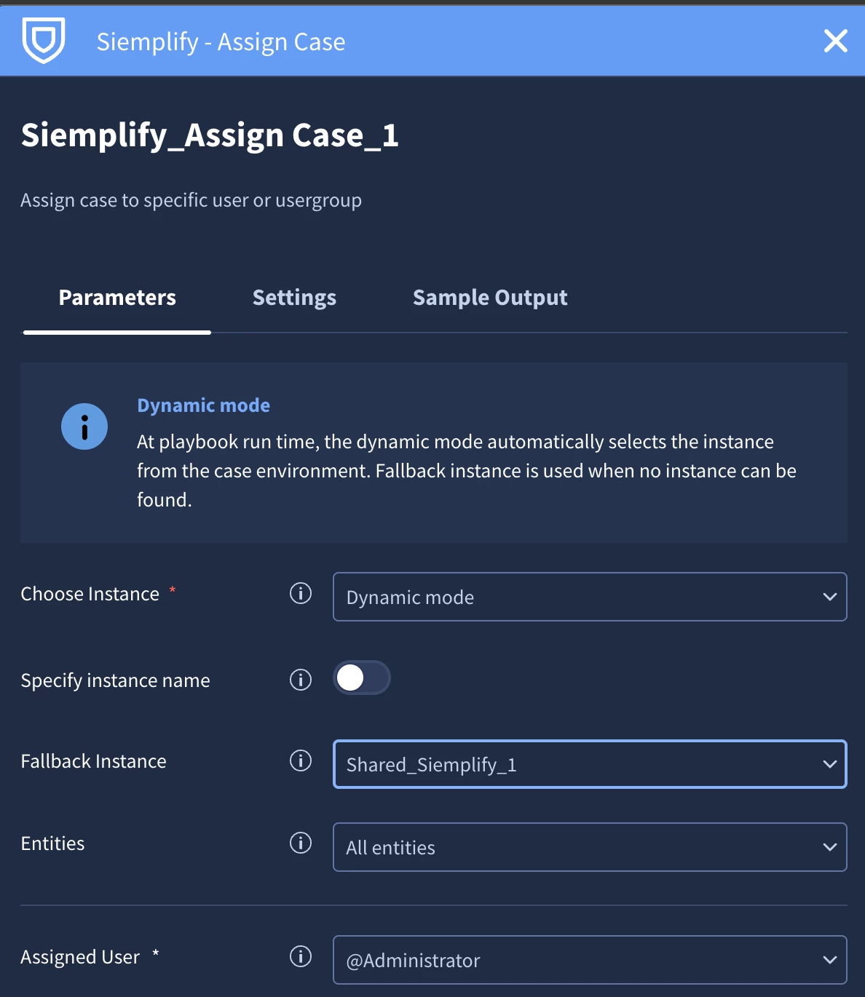Switch to the Settings tab
The image size is (865, 997).
pyautogui.click(x=294, y=298)
